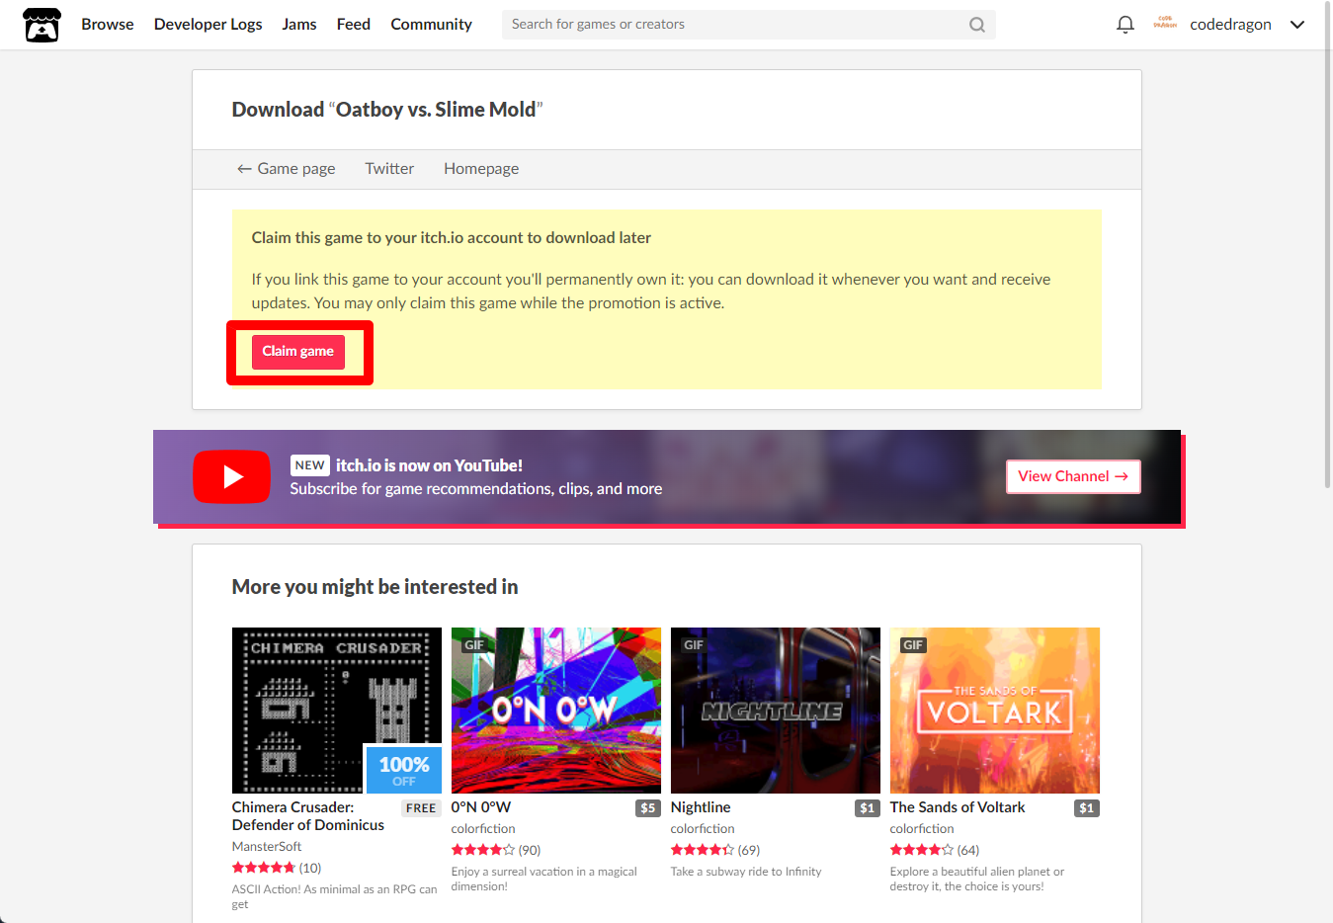The height and width of the screenshot is (923, 1333).
Task: Click the $1 tag beside The Sands of Voltark
Action: (1087, 808)
